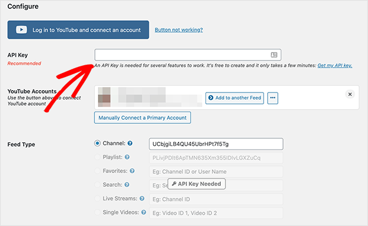The image size is (368, 226).
Task: Open help tooltip next to Live Streams
Action: tap(142, 199)
